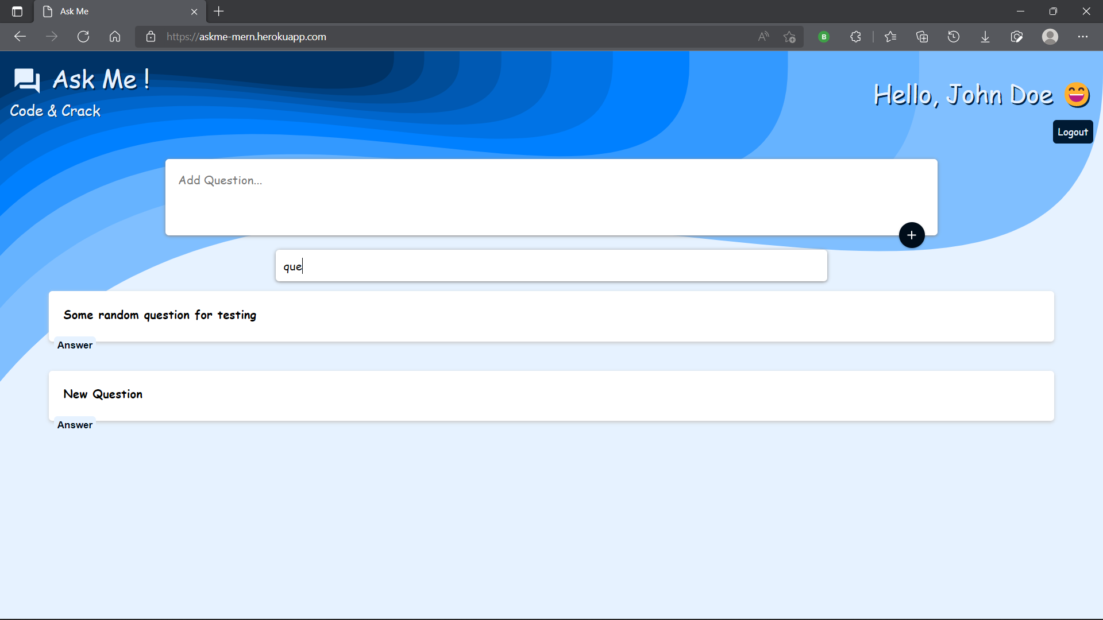Open the browser history icon

click(954, 37)
